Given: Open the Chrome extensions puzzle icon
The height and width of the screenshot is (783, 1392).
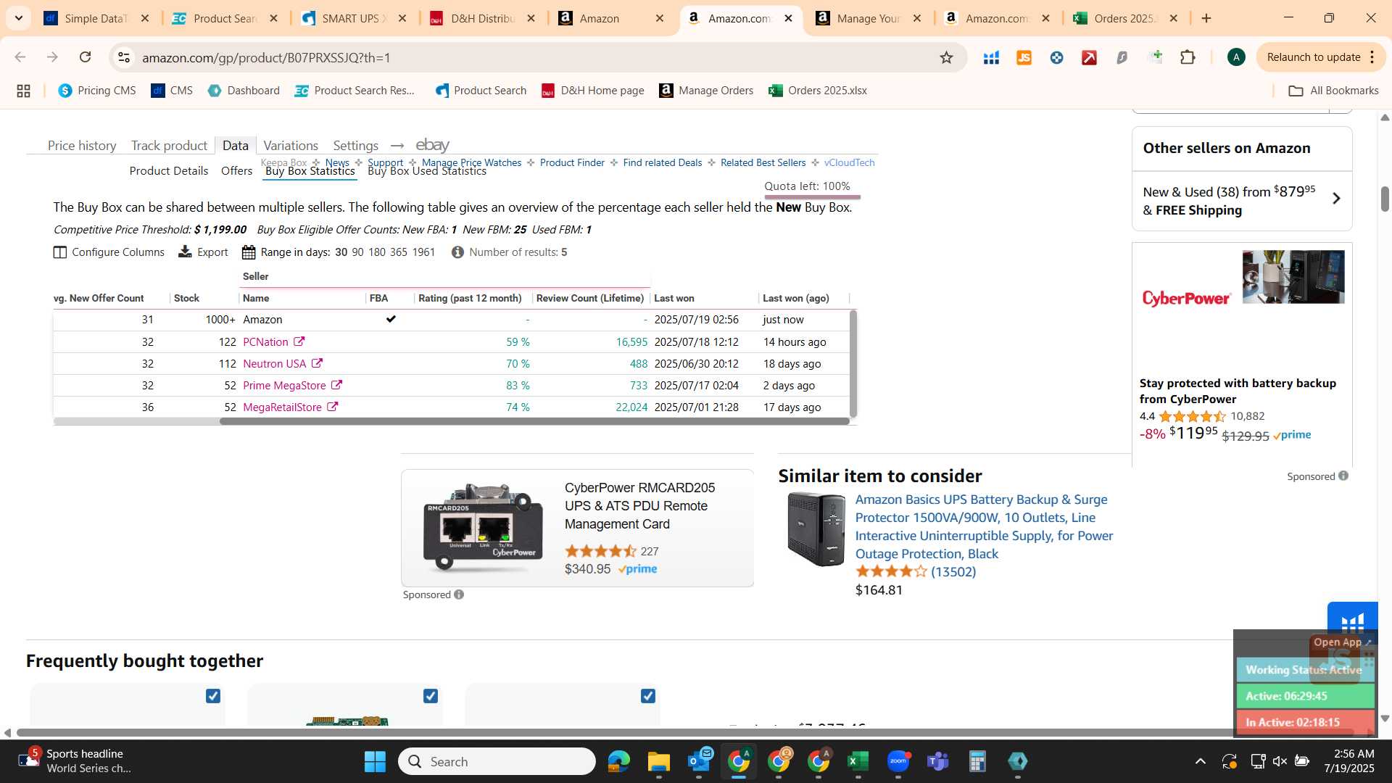Looking at the screenshot, I should [1188, 57].
